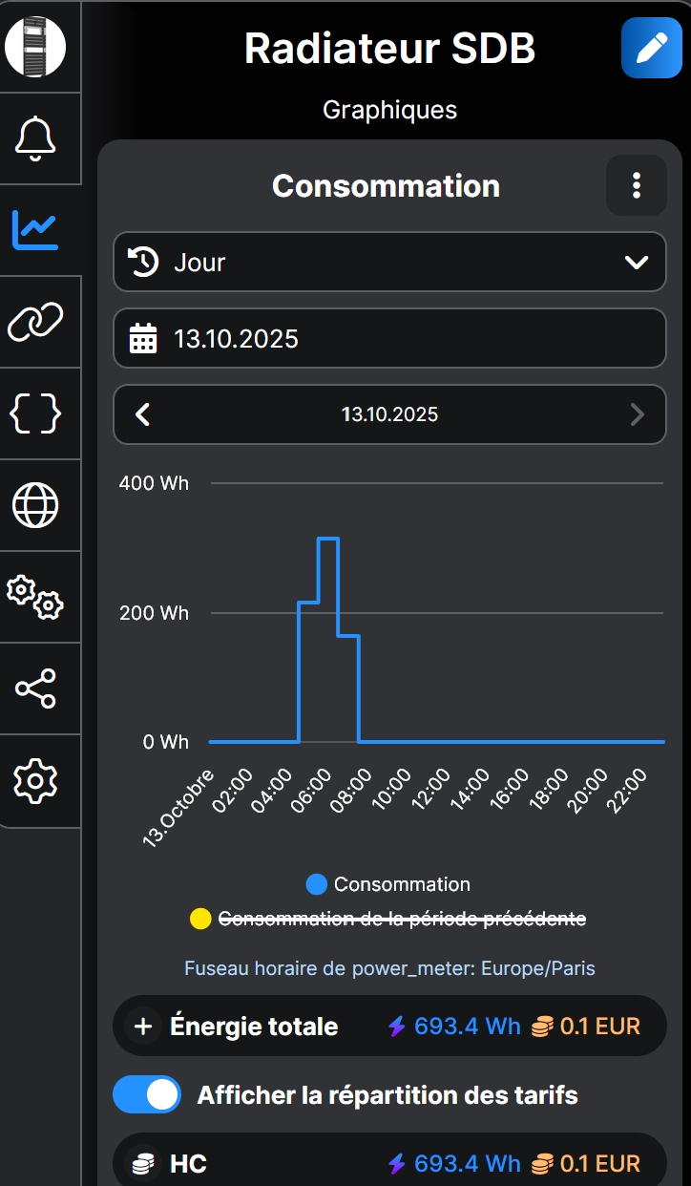This screenshot has width=691, height=1186.
Task: Open Consommation three-dot options menu
Action: click(637, 185)
